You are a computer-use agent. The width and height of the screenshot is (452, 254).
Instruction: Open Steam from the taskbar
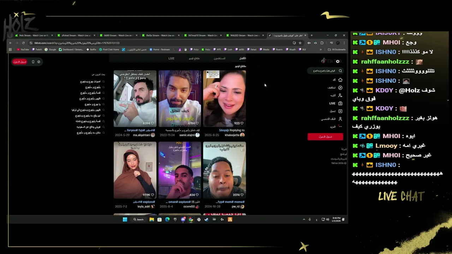click(x=206, y=219)
